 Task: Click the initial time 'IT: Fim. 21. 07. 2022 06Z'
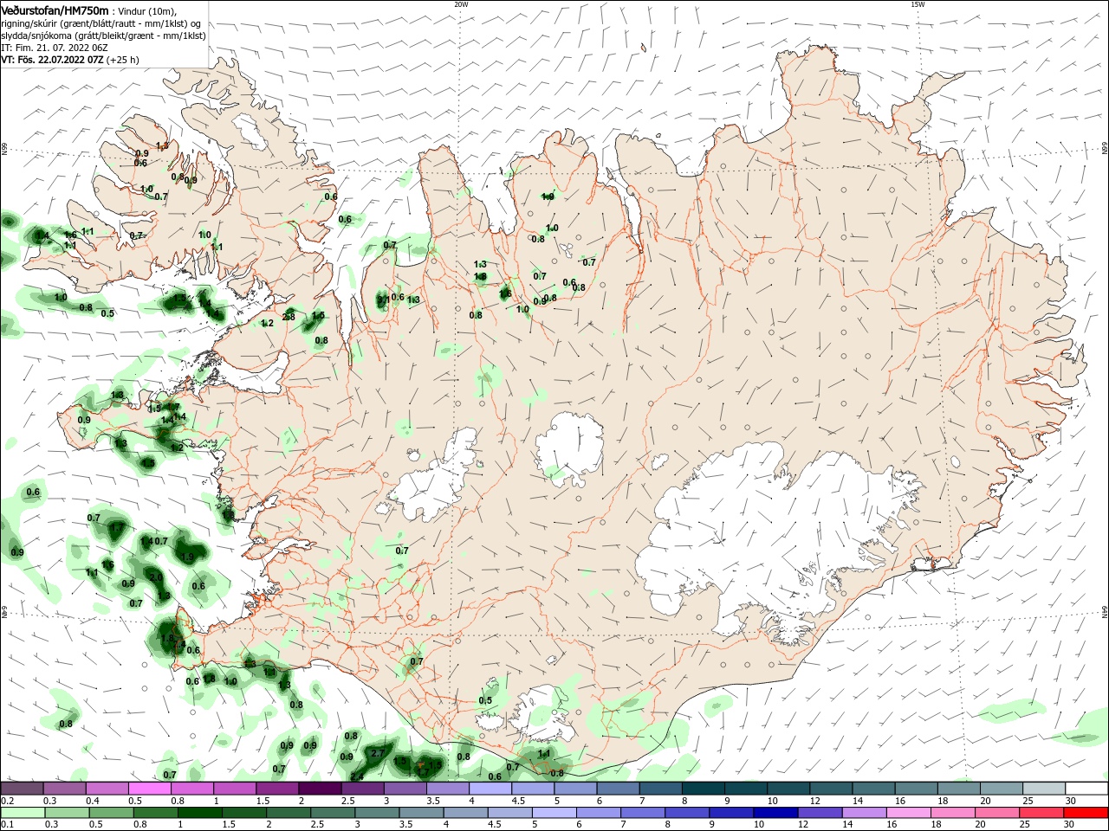pos(55,48)
